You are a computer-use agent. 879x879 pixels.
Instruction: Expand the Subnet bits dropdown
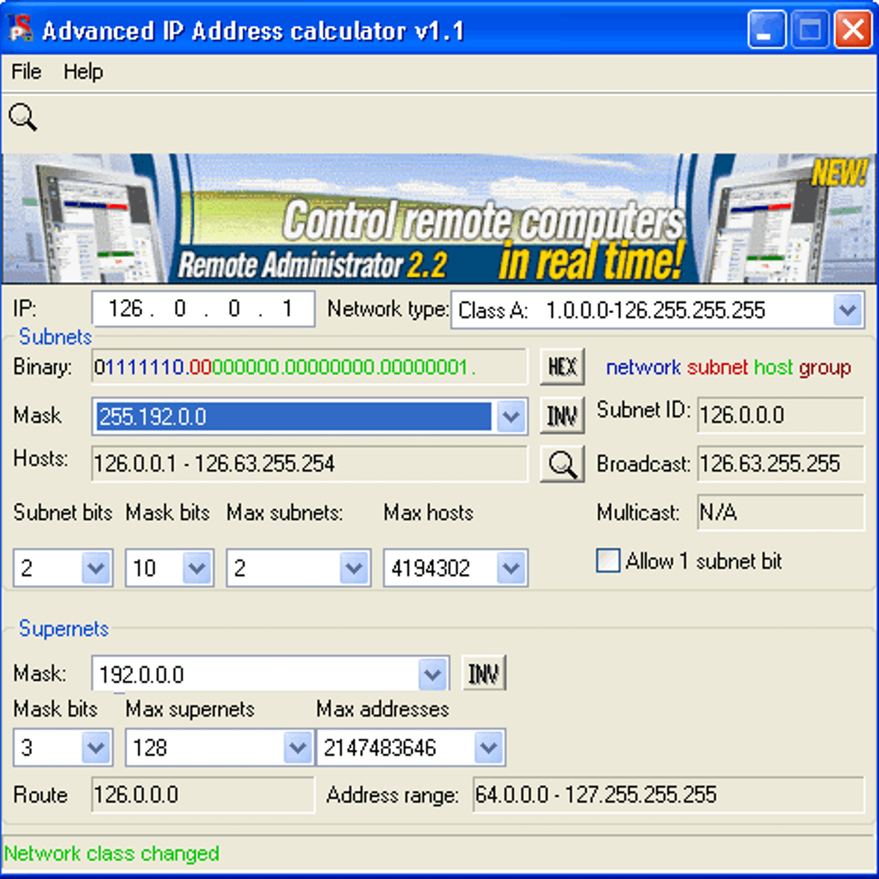[96, 568]
